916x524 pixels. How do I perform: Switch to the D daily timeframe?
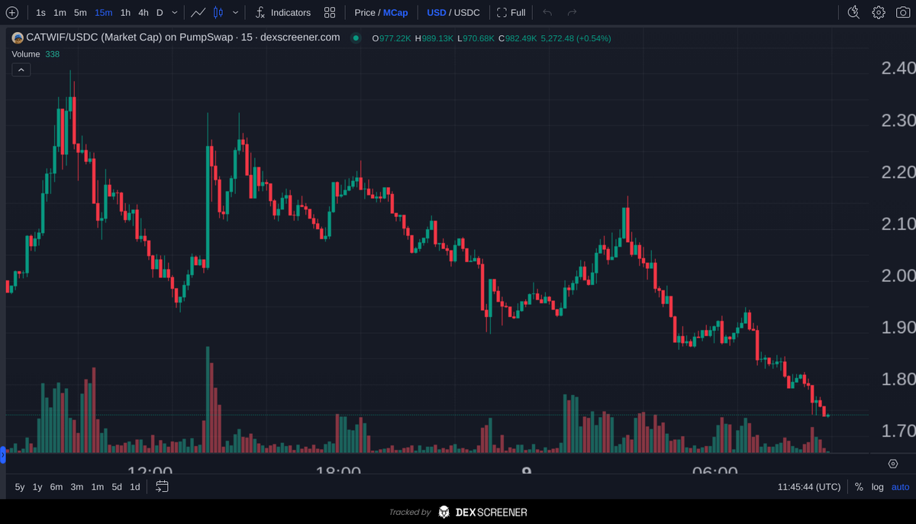tap(160, 12)
